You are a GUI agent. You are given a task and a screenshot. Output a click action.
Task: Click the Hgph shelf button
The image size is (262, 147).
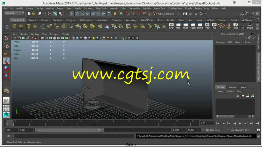[193, 26]
